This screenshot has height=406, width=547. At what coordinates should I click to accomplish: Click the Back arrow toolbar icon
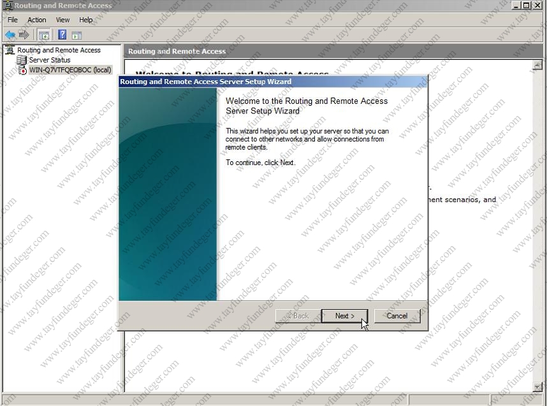(x=10, y=35)
